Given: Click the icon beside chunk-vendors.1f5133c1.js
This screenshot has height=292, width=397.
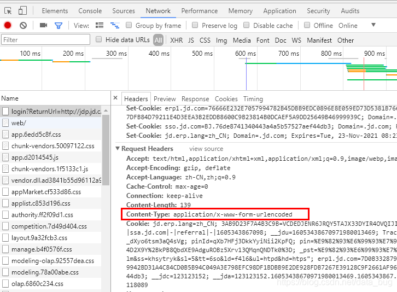Looking at the screenshot, I should 5,168.
